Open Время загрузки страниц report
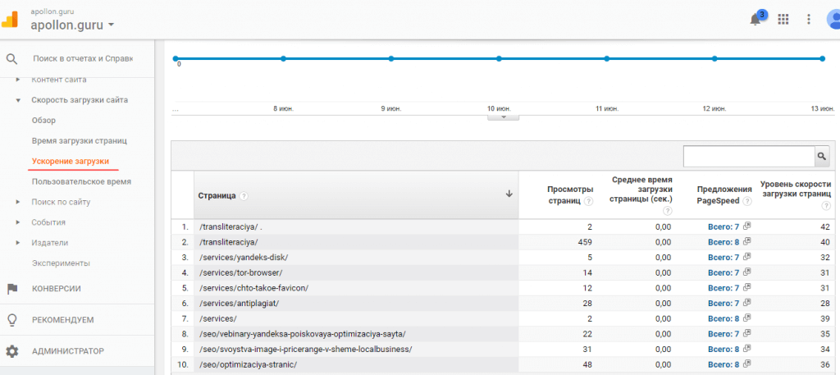 click(x=80, y=141)
